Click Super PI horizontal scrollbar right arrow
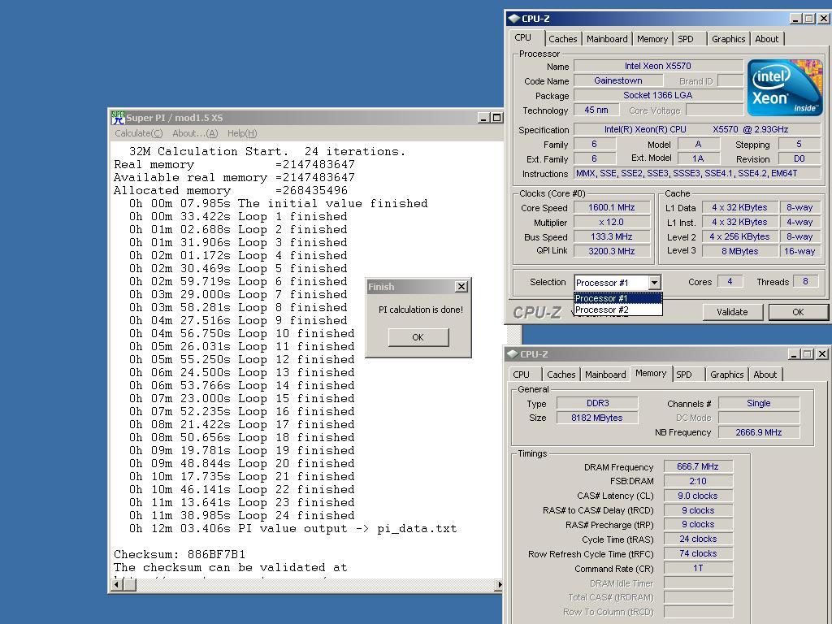This screenshot has height=624, width=832. (x=499, y=585)
